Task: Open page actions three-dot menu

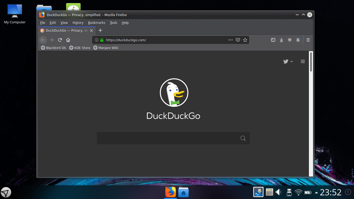Action: pyautogui.click(x=230, y=40)
